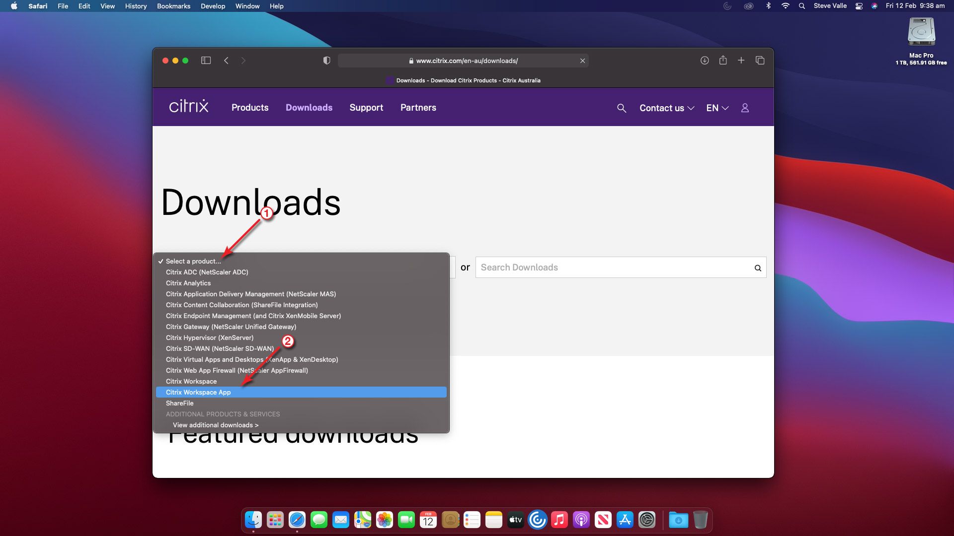Show tab overview icon

[x=760, y=61]
